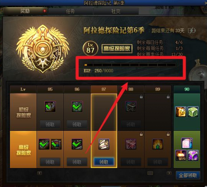Screen dimensions: 207x187
Task: Claim the level 87 高级探险家 reward
Action: click(x=104, y=162)
